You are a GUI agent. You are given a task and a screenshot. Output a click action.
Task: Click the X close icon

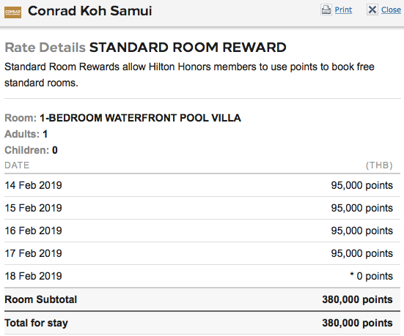372,10
